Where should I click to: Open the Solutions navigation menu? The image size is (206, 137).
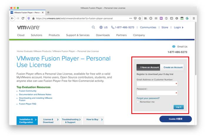(x=36, y=35)
